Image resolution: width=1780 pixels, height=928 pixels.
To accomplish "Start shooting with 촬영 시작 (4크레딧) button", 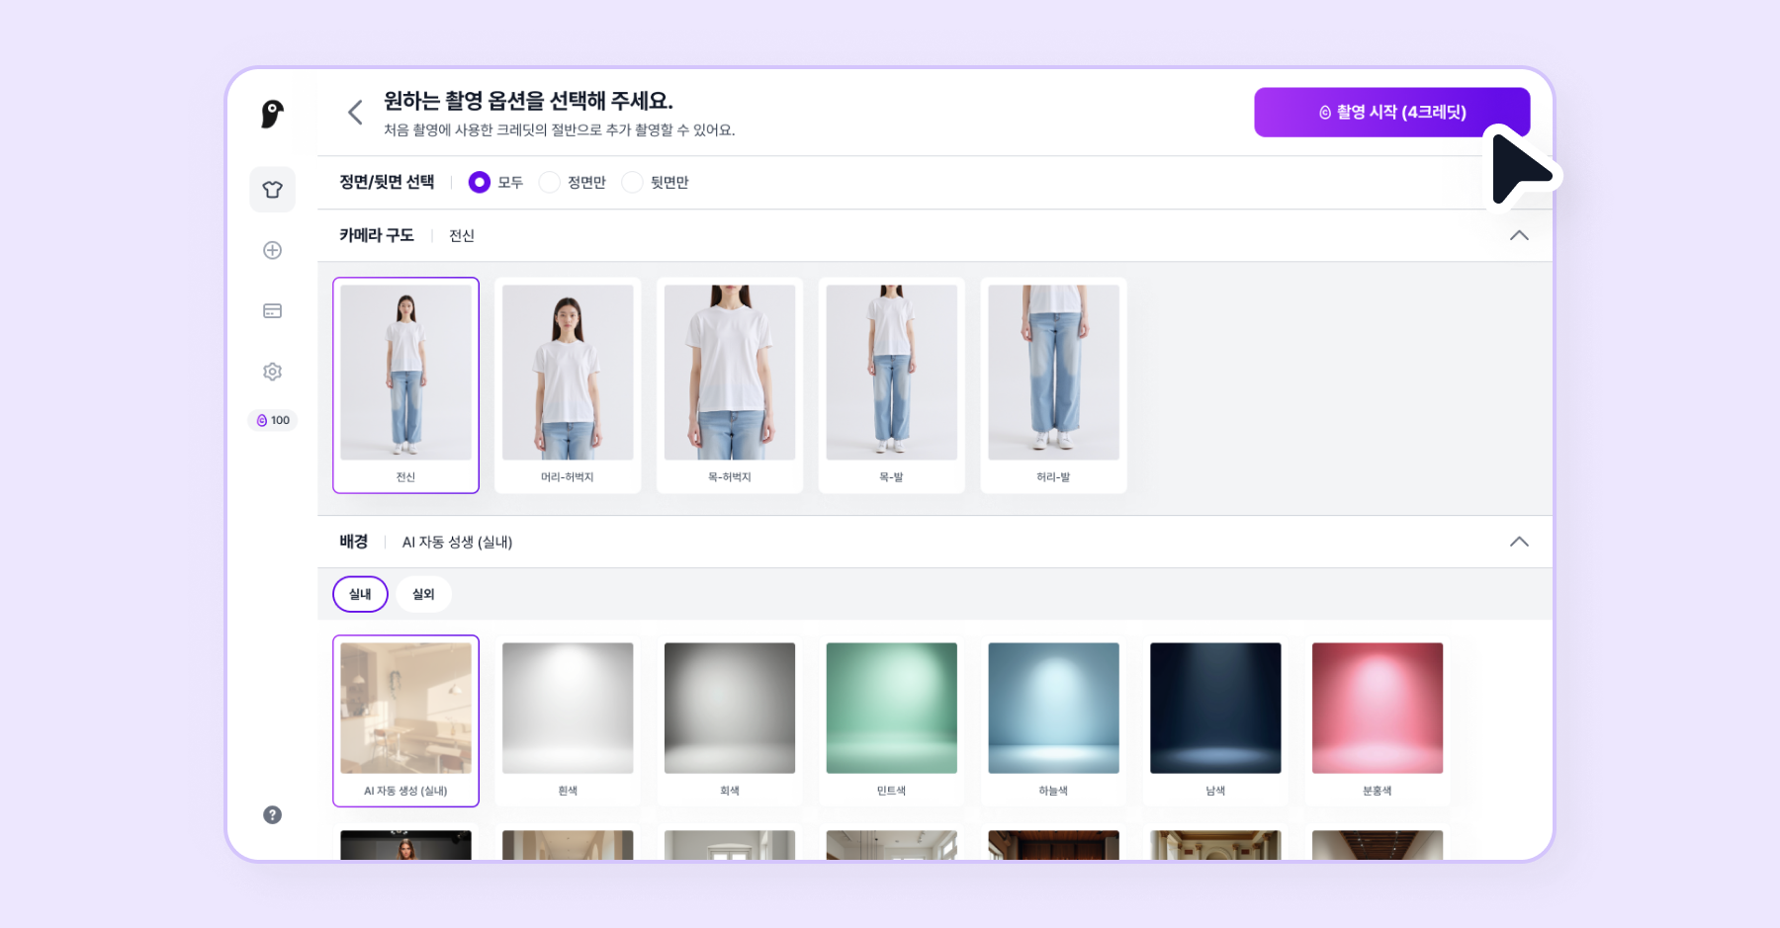I will [1392, 113].
